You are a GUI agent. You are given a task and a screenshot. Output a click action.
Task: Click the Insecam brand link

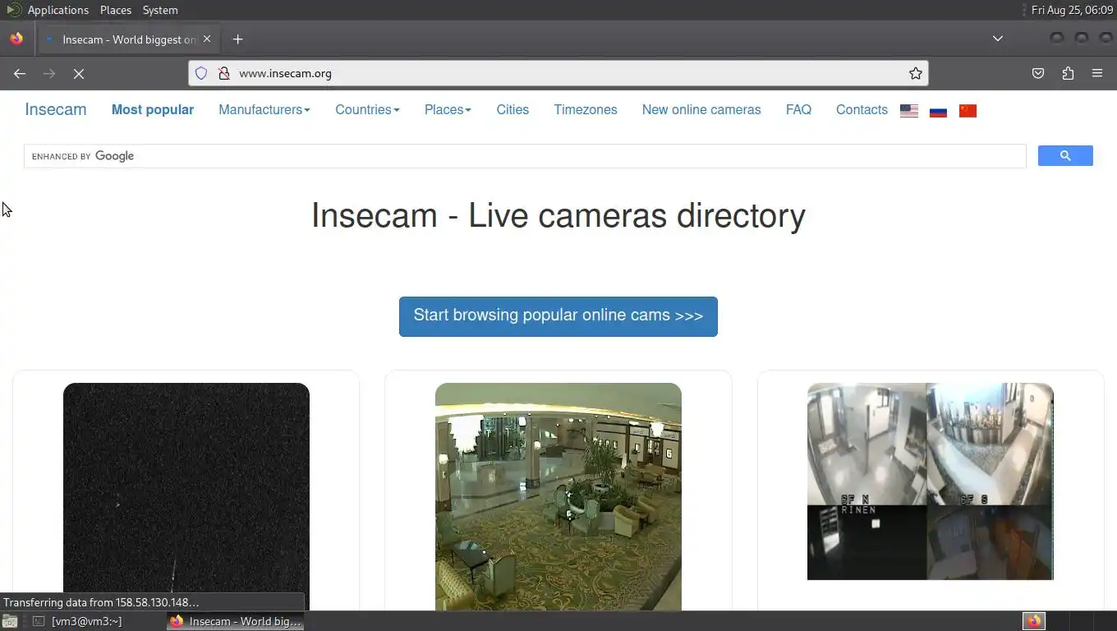[56, 109]
